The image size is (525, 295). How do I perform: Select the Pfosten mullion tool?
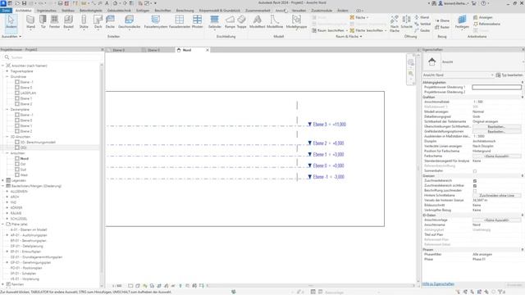coord(197,22)
